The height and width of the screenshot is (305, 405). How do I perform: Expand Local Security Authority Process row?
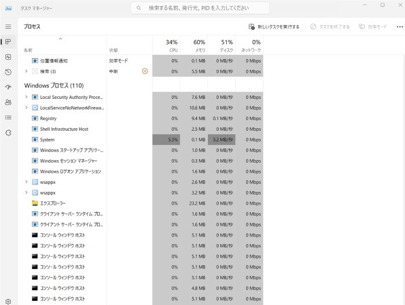[26, 97]
